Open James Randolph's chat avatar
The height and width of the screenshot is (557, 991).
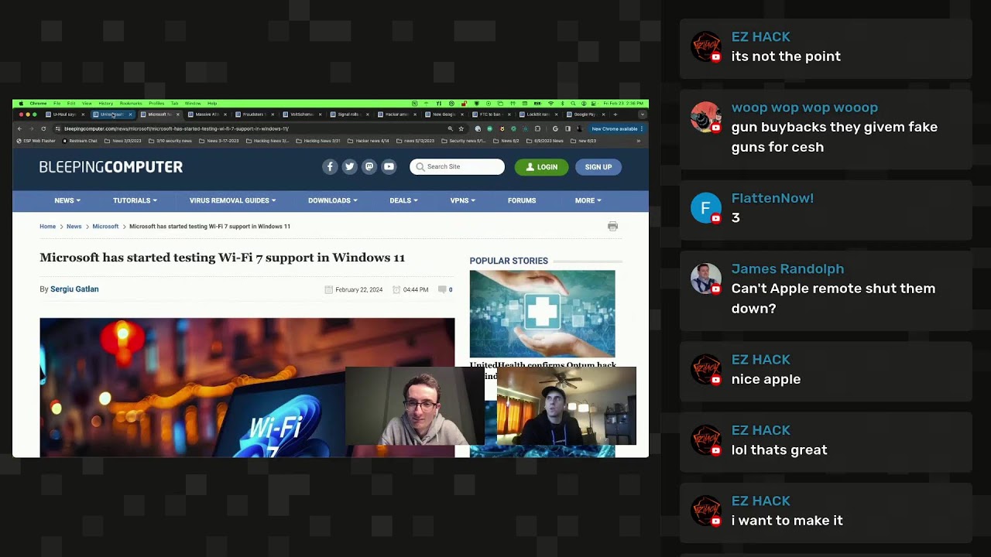click(x=705, y=279)
